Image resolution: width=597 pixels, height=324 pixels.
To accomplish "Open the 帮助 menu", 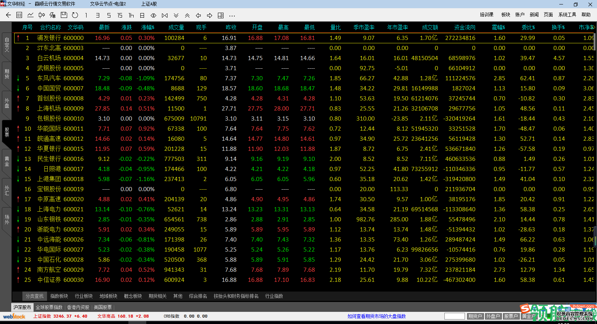I will [586, 15].
